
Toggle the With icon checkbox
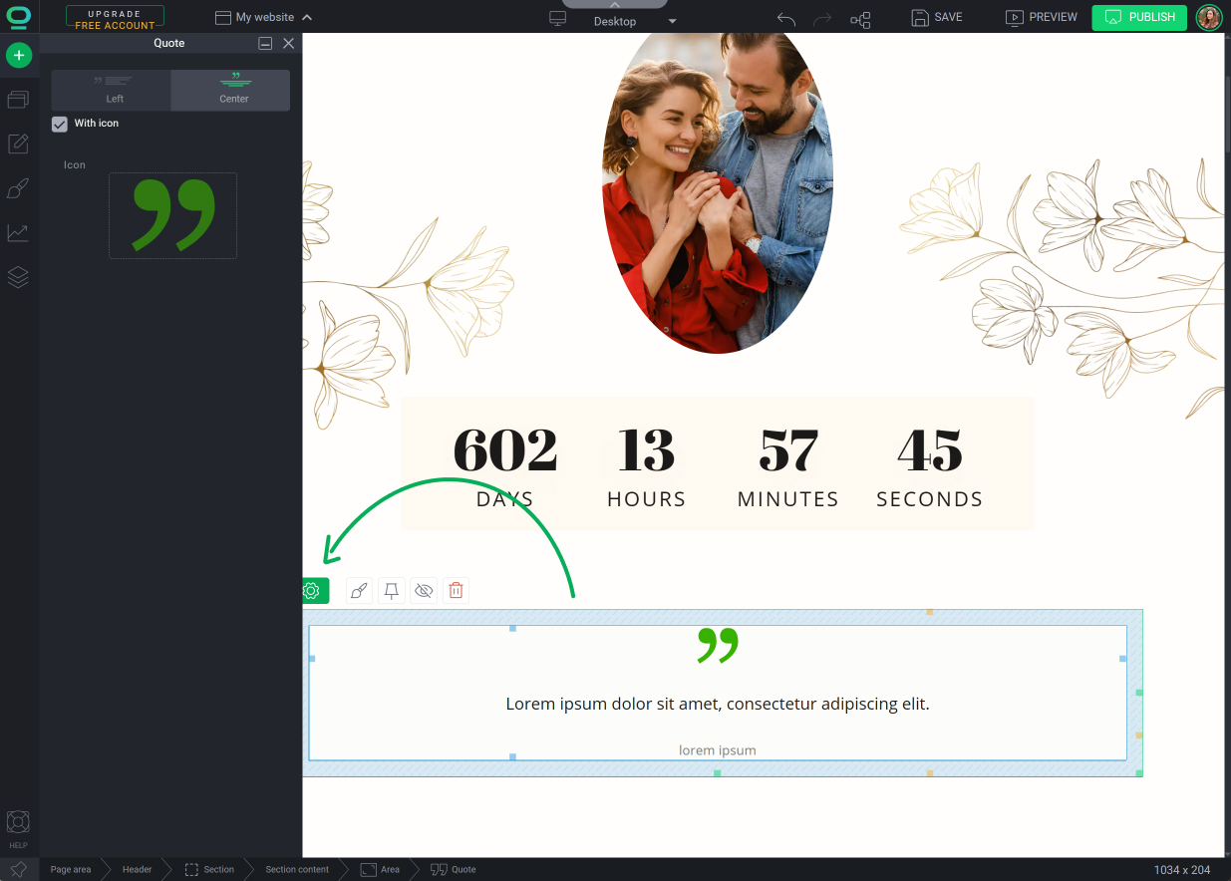coord(60,124)
